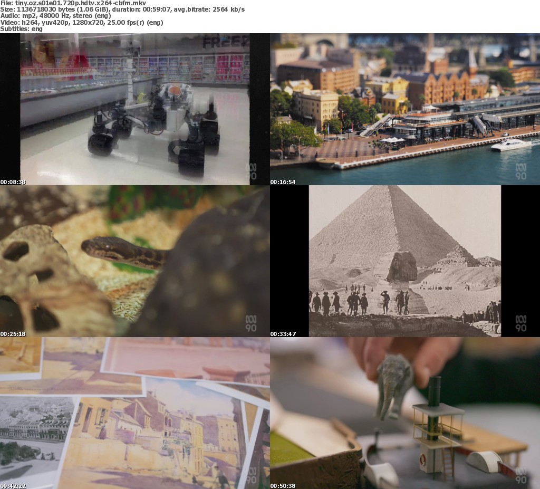Viewport: 540px width, 489px height.
Task: Click the 00:16:54 timestamp label
Action: 283,182
